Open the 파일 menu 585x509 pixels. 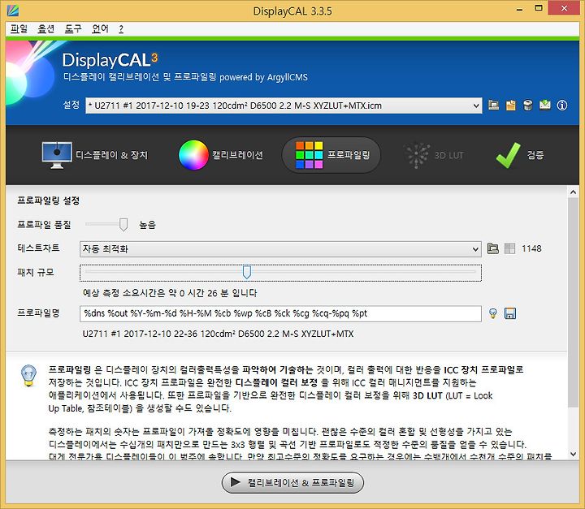(x=19, y=29)
